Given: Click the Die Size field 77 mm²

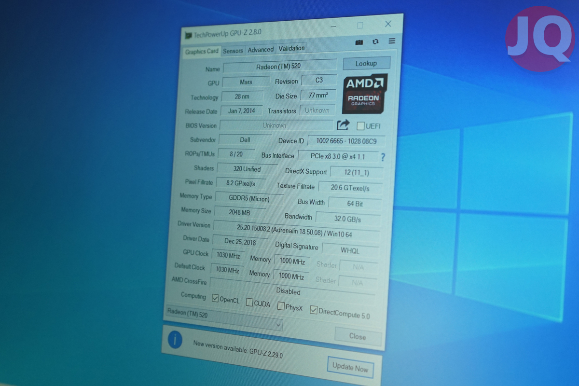Looking at the screenshot, I should click(318, 96).
